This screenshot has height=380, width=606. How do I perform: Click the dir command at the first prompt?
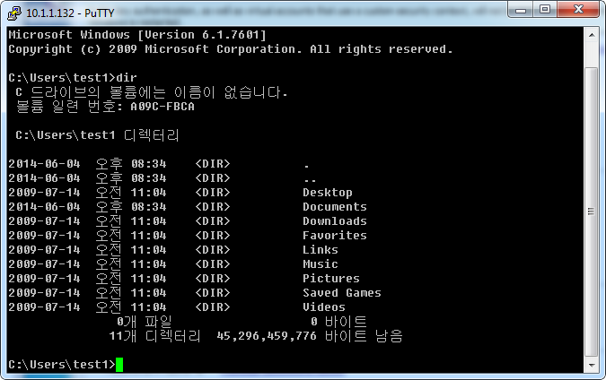click(127, 78)
